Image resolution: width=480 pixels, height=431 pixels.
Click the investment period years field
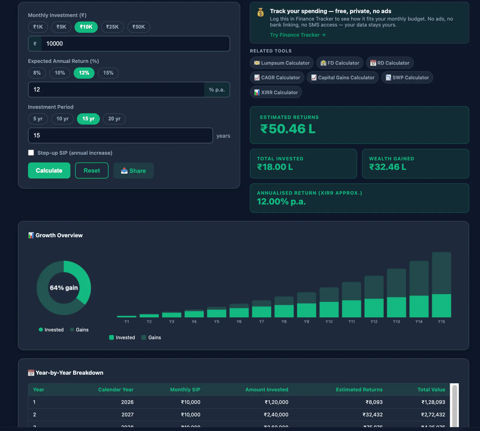(x=120, y=135)
